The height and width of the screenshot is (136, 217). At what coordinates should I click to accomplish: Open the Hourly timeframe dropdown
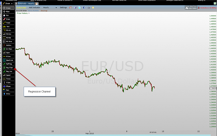pos(50,8)
